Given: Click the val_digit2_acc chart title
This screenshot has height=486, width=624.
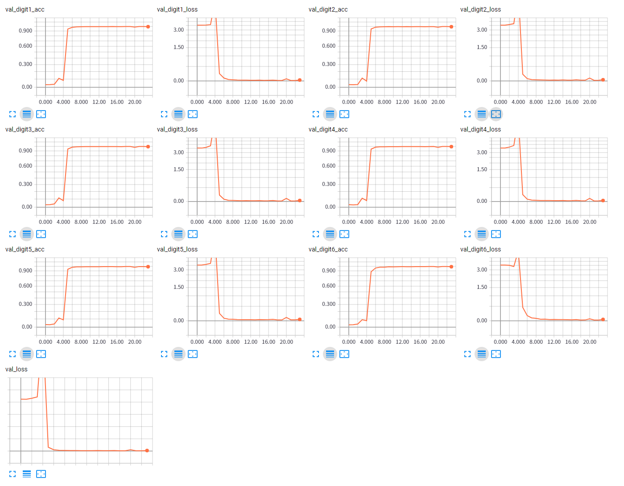Looking at the screenshot, I should [x=328, y=9].
